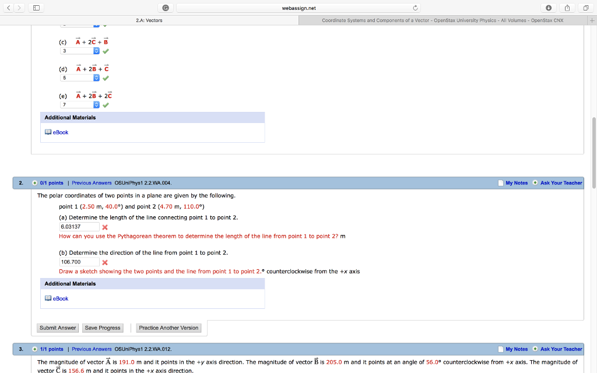Click the answer field containing 6.03137
Viewport: 597px width, 373px height.
[79, 227]
